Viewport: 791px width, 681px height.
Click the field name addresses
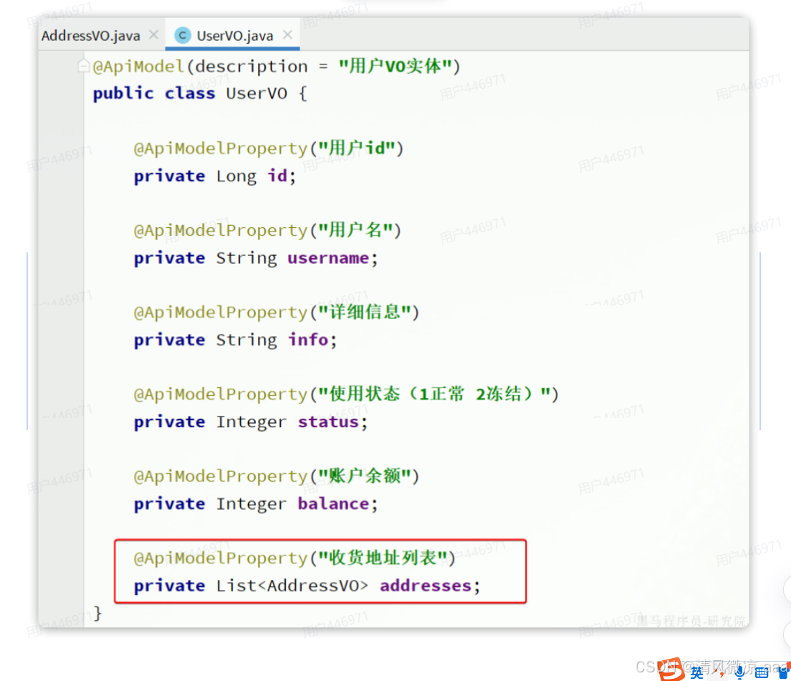click(426, 586)
